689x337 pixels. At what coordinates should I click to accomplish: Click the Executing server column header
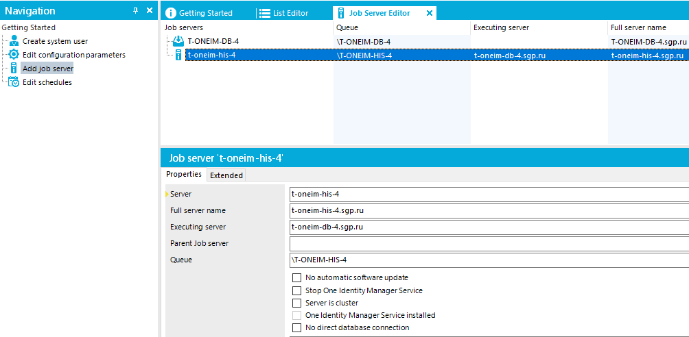coord(539,27)
